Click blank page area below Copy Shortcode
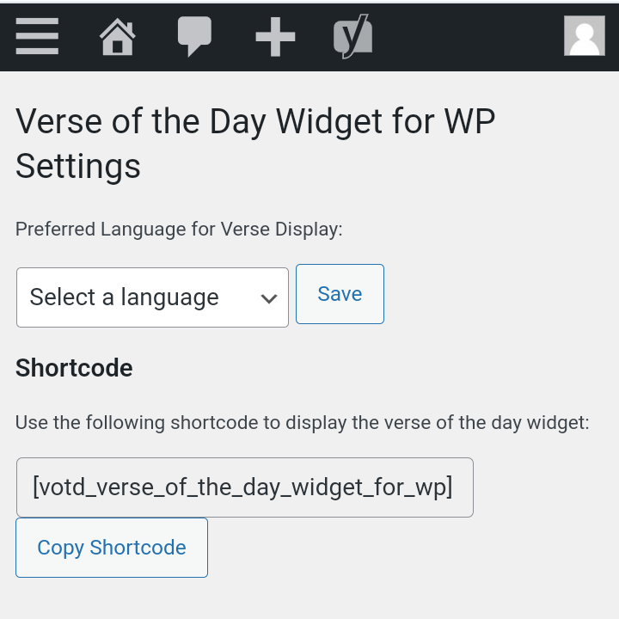This screenshot has width=619, height=619. coord(309,598)
